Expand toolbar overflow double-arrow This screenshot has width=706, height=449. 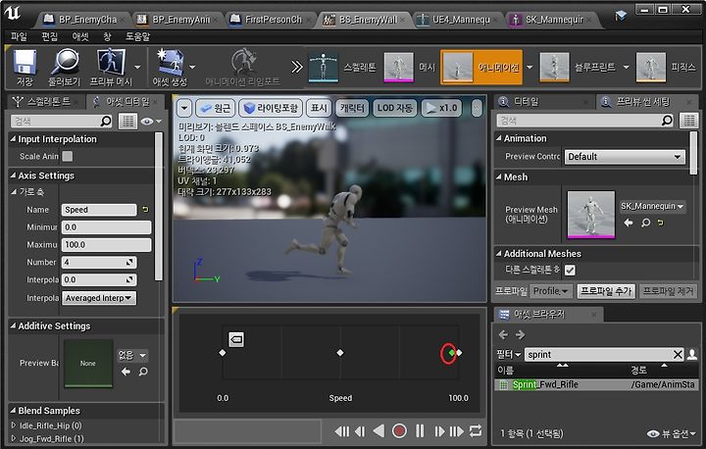297,67
